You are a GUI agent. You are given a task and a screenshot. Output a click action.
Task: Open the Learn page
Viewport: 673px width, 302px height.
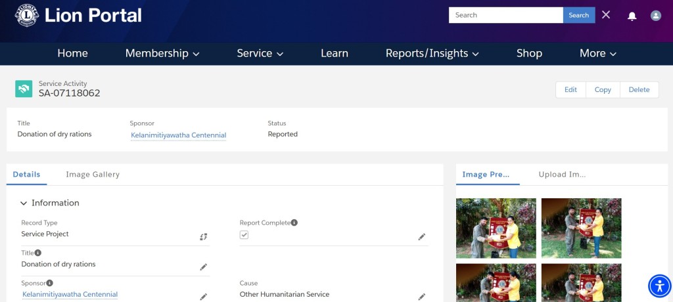(335, 53)
